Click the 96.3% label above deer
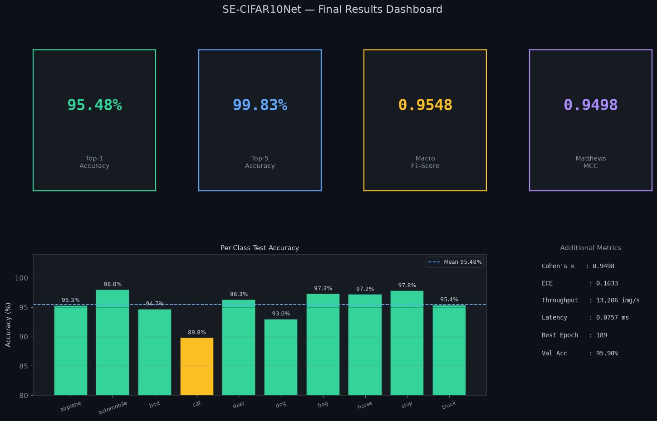657x421 pixels. pyautogui.click(x=239, y=295)
